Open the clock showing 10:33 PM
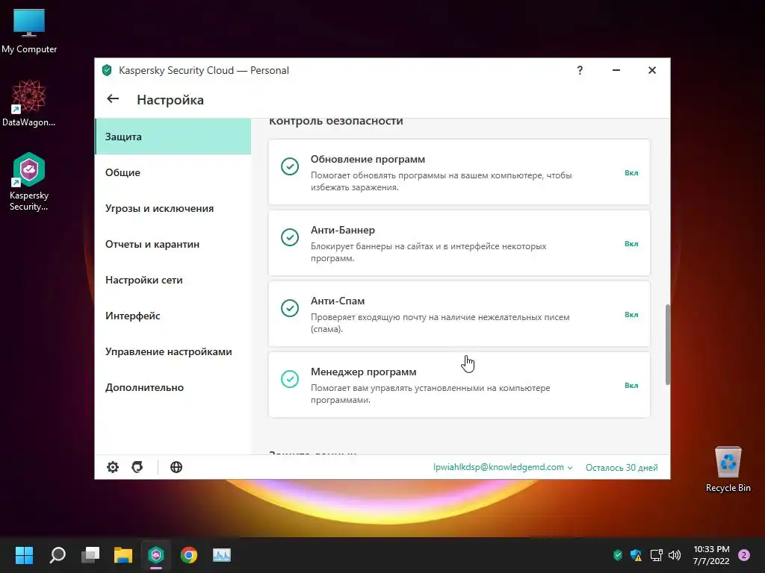765x573 pixels. [x=711, y=555]
